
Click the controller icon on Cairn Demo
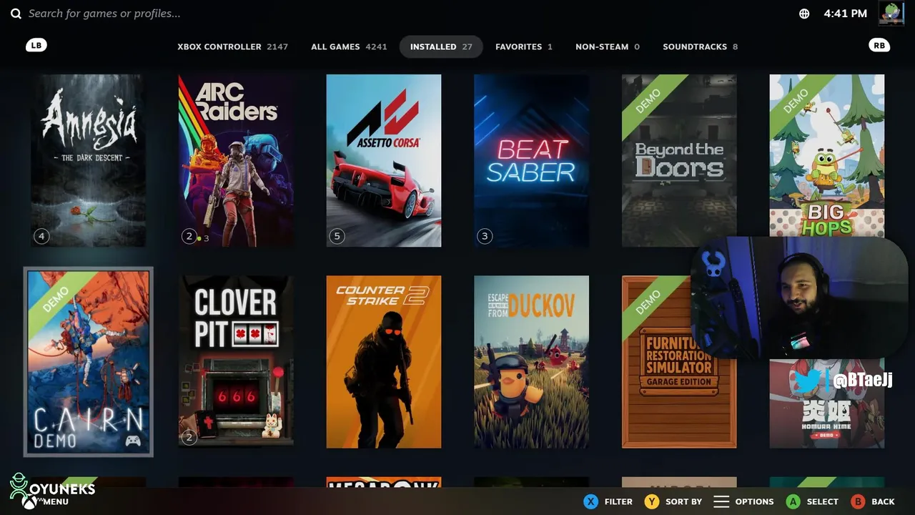pyautogui.click(x=133, y=441)
